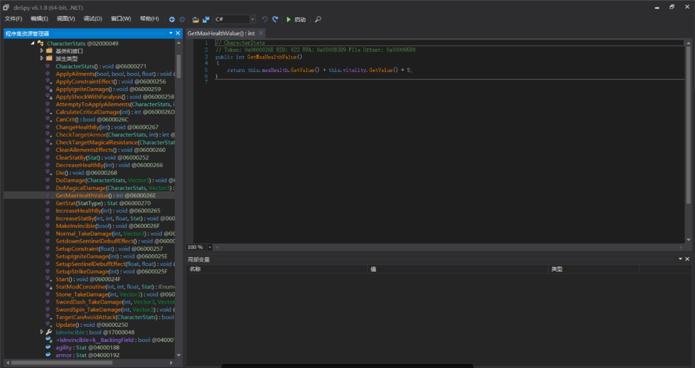
Task: Click the save all floppy disk icon
Action: click(206, 20)
